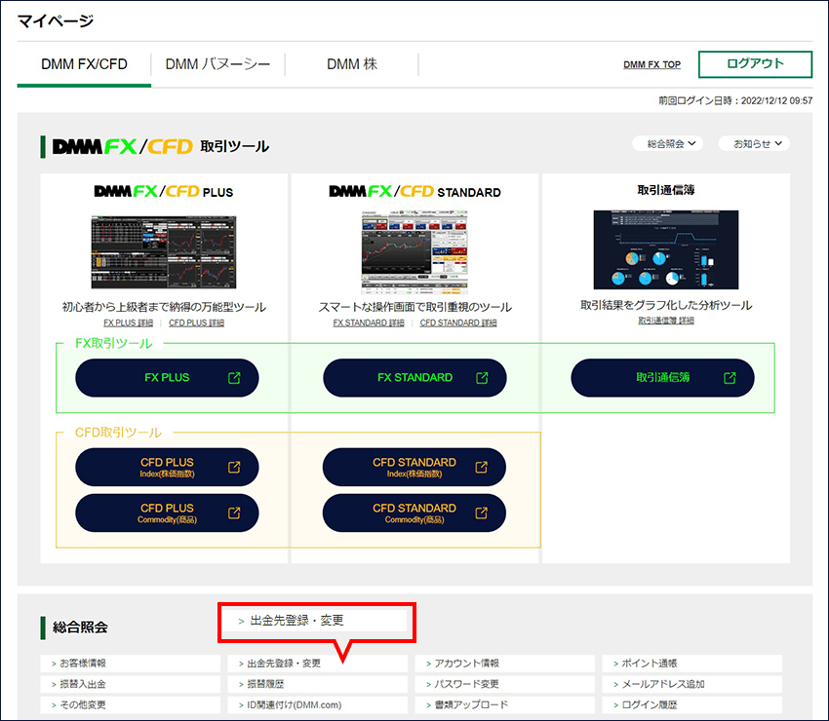
Task: Open the FX PLUS 詳細 link
Action: click(129, 323)
